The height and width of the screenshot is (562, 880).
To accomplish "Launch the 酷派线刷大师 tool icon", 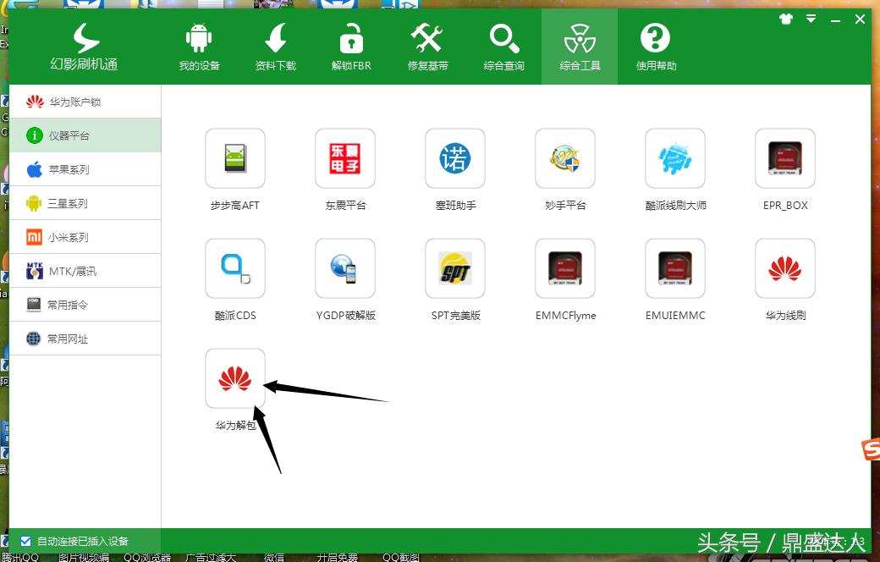I will point(675,158).
